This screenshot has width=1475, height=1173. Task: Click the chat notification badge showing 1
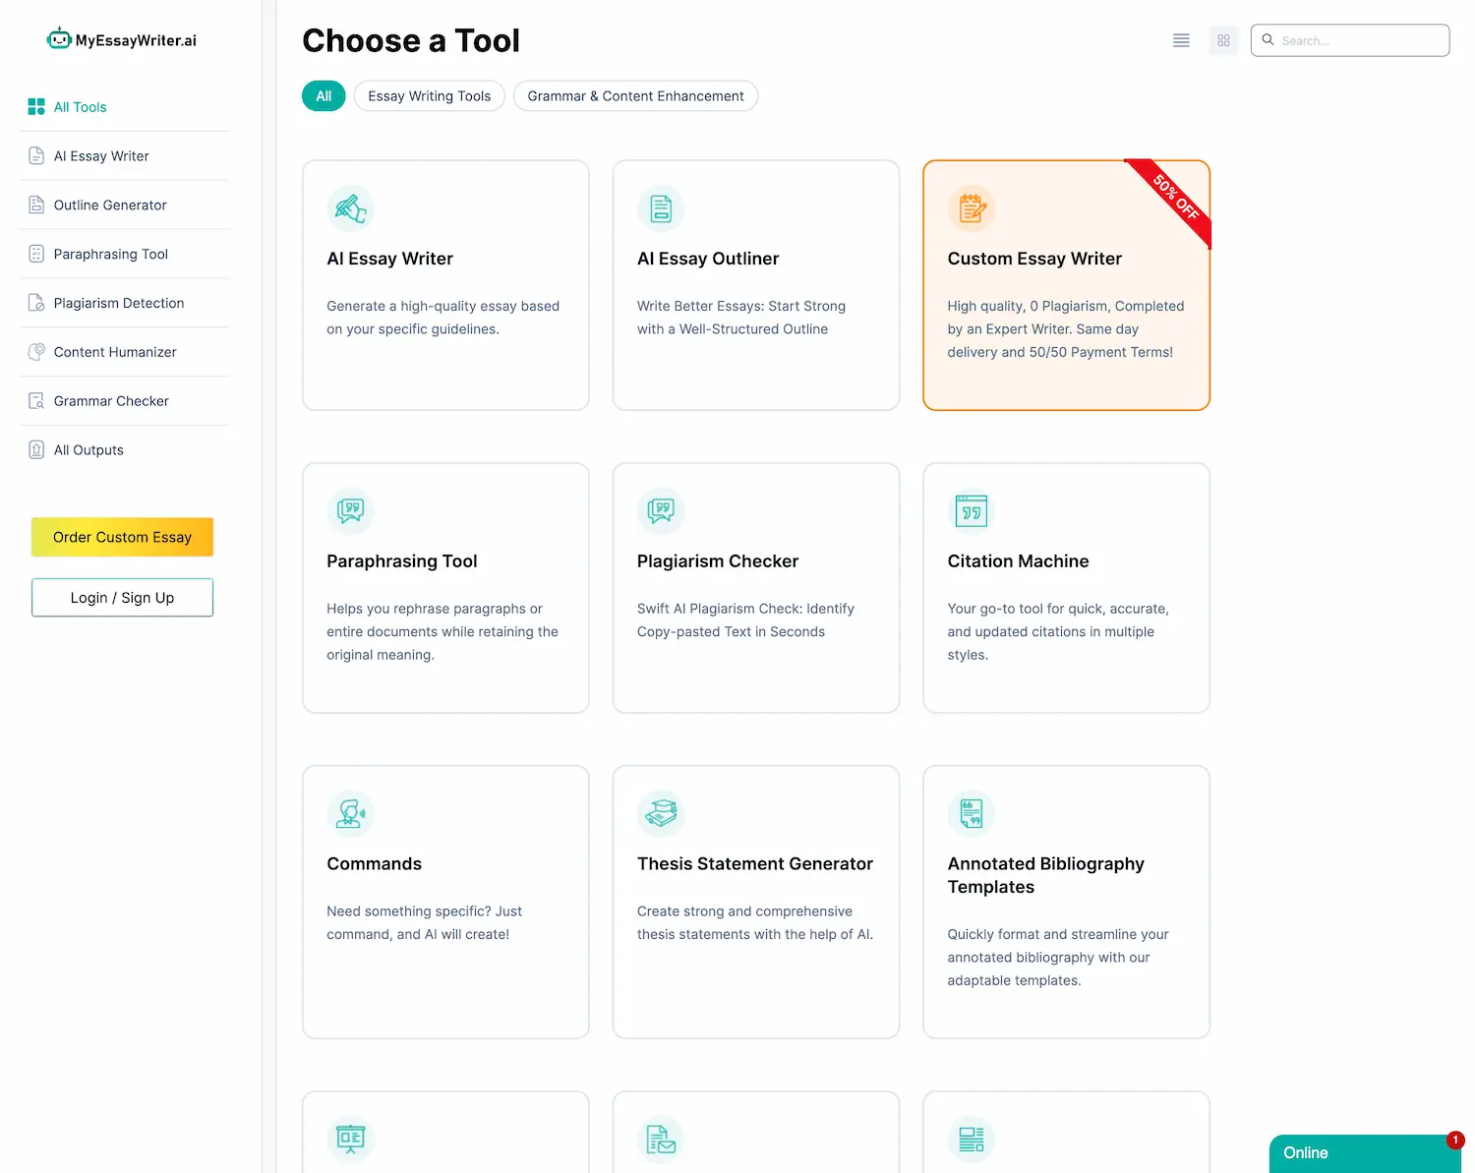tap(1455, 1141)
